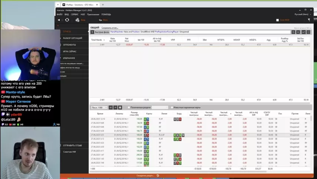The height and width of the screenshot is (179, 317).
Task: Open Советчик HM in the sidebar
Action: [69, 151]
